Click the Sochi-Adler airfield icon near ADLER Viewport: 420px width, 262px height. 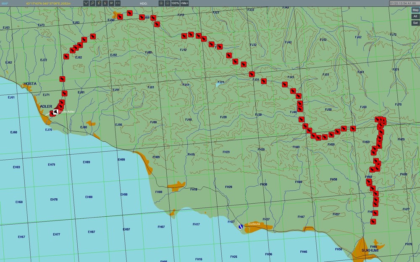(x=55, y=112)
